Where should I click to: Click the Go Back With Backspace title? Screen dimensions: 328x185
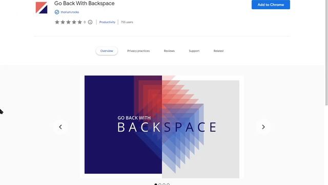coord(84,4)
